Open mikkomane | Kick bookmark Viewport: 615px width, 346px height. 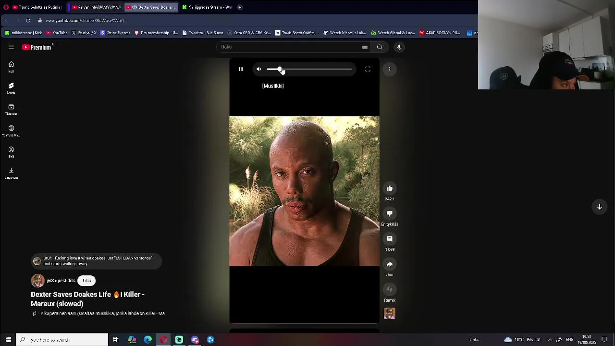[24, 33]
